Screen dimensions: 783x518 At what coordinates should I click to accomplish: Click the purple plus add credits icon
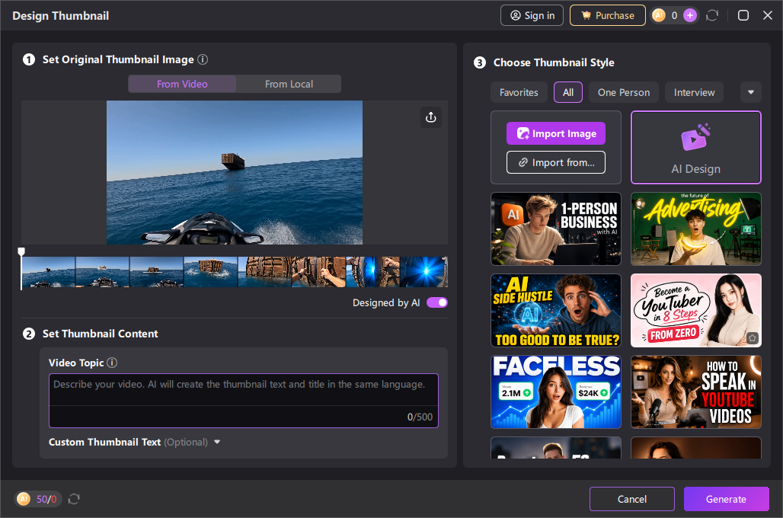(690, 15)
